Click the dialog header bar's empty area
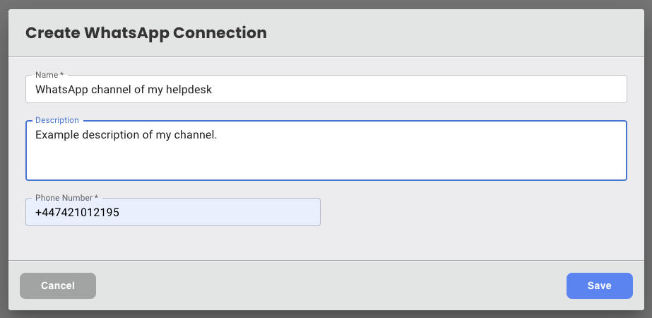 pos(459,33)
